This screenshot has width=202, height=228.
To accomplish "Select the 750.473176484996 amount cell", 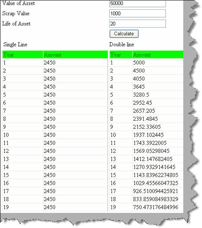I will [x=158, y=207].
